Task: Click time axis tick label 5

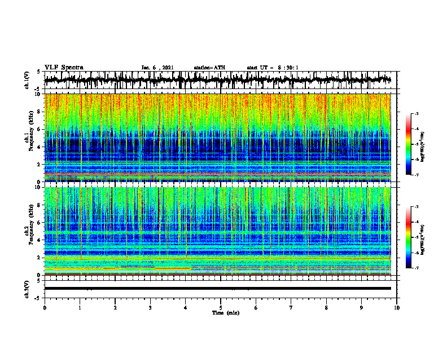Action: [x=221, y=308]
